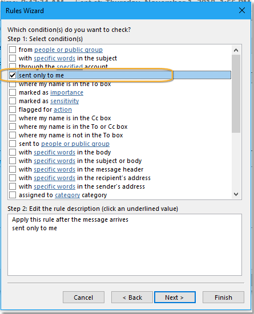Check 'marked as importance' condition box
This screenshot has height=314, width=254.
click(x=13, y=92)
